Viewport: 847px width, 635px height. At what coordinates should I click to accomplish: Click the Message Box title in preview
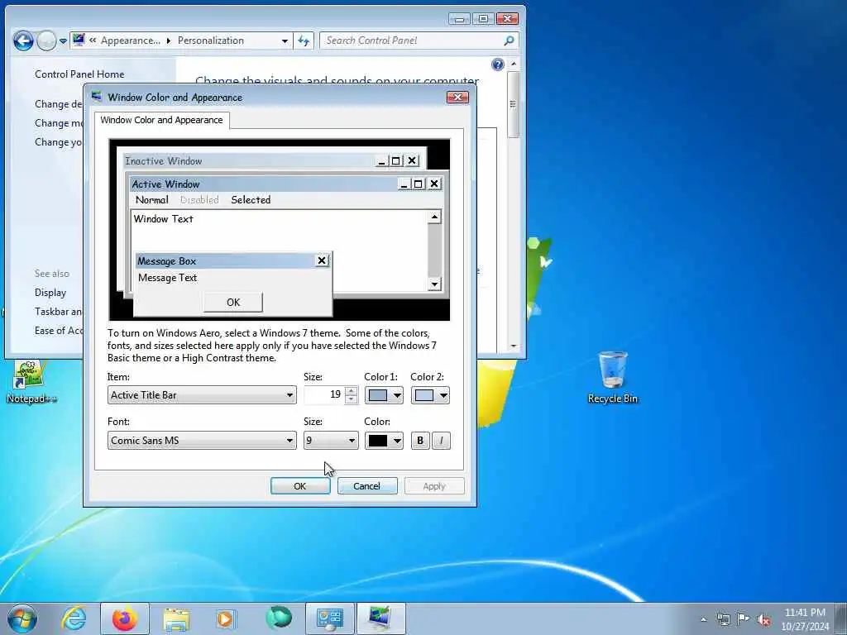[225, 260]
